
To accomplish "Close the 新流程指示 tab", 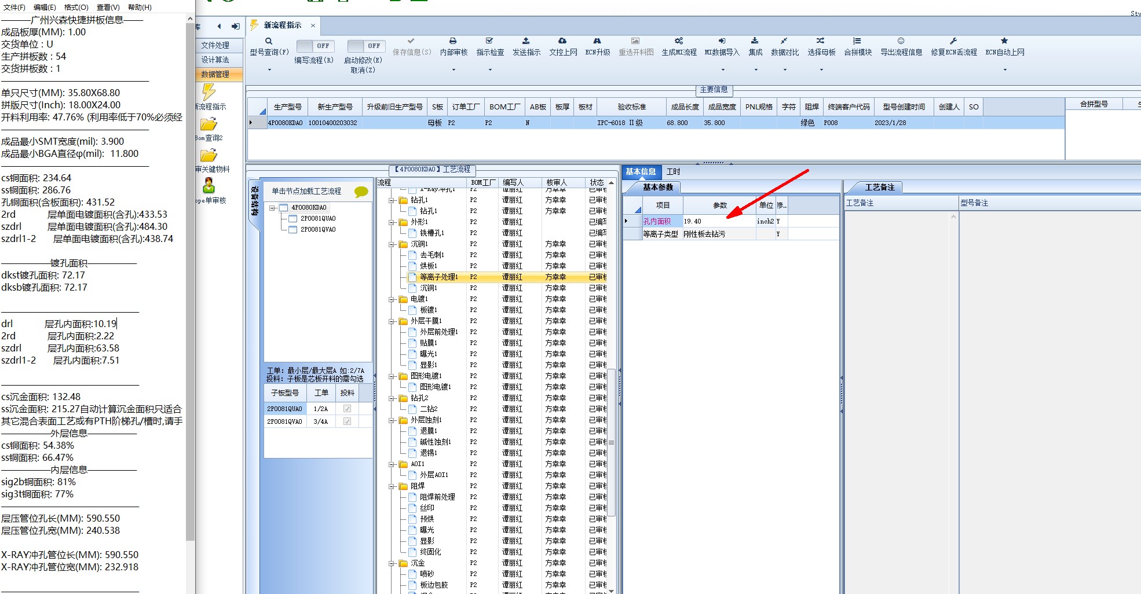I will click(x=313, y=25).
